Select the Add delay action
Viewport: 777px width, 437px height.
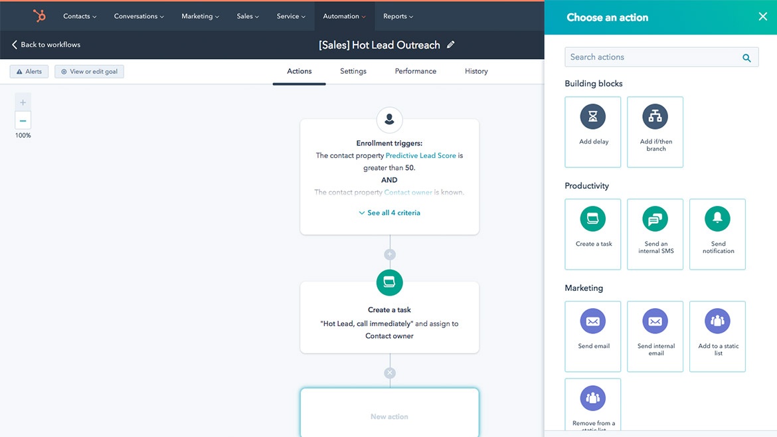pos(593,131)
